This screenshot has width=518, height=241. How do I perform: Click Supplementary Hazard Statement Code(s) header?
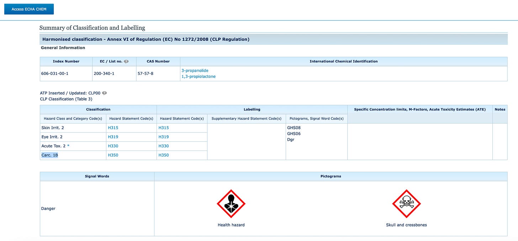[x=247, y=119]
